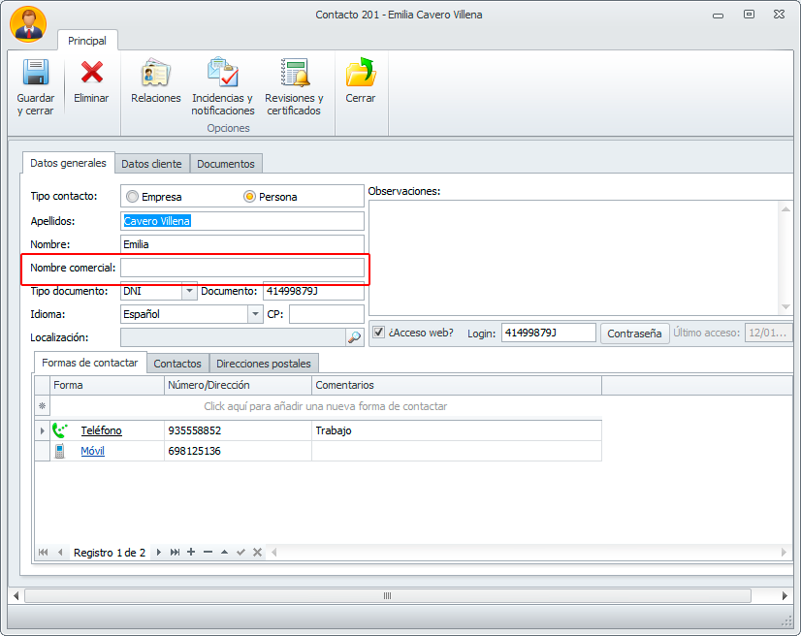Select the Empresa radio button
This screenshot has width=801, height=636.
coord(132,197)
